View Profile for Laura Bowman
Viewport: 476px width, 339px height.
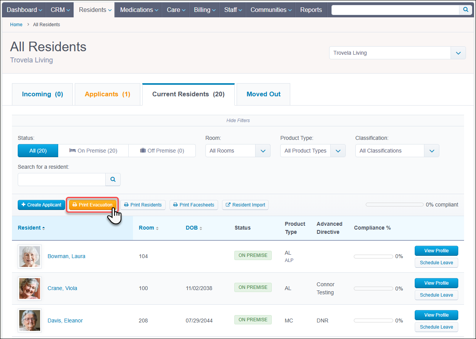pyautogui.click(x=436, y=251)
